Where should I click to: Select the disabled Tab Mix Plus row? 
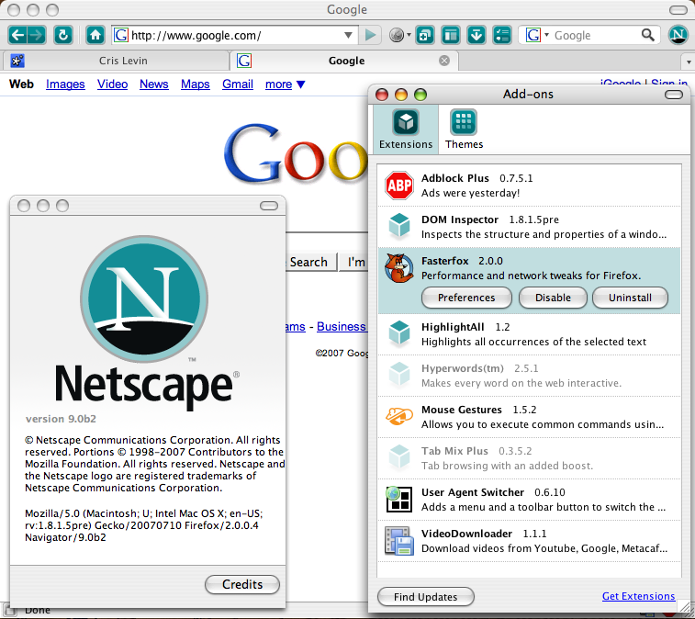[x=529, y=458]
